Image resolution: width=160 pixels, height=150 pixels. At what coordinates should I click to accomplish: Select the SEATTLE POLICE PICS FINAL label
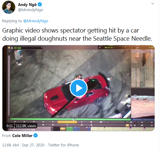click(24, 130)
